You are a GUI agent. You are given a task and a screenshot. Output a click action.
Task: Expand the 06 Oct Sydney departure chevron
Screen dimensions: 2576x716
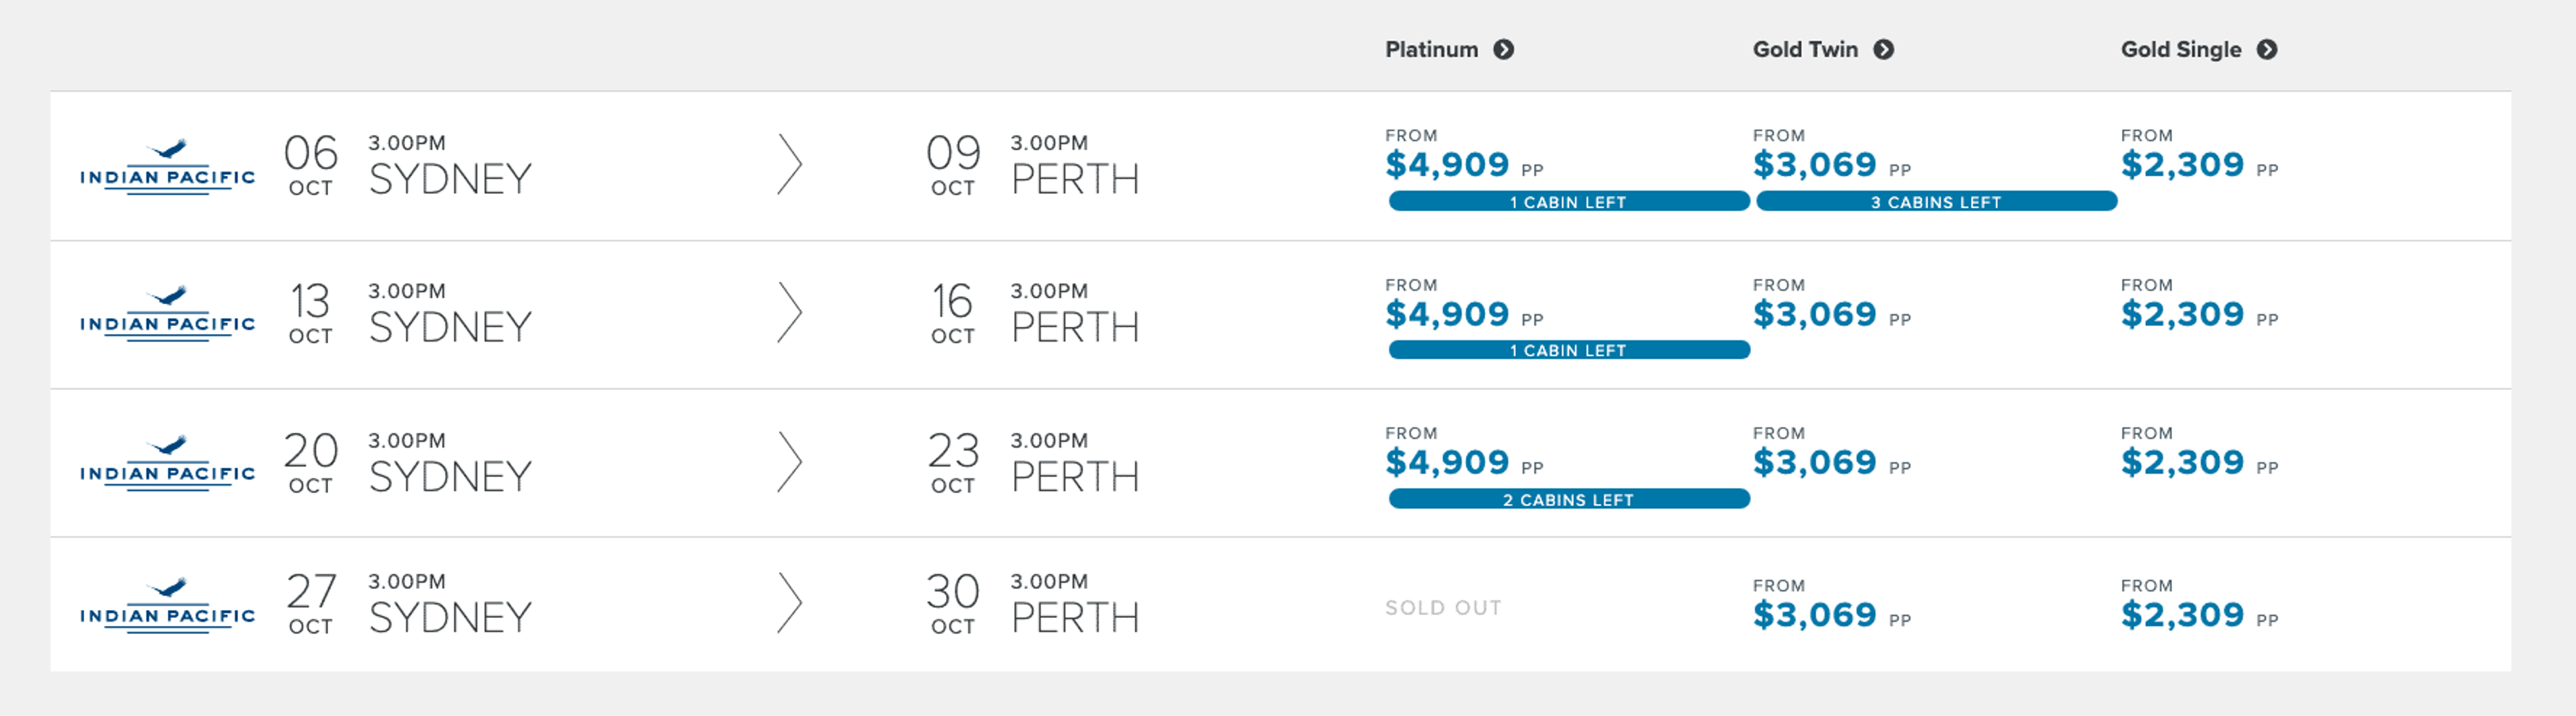790,165
